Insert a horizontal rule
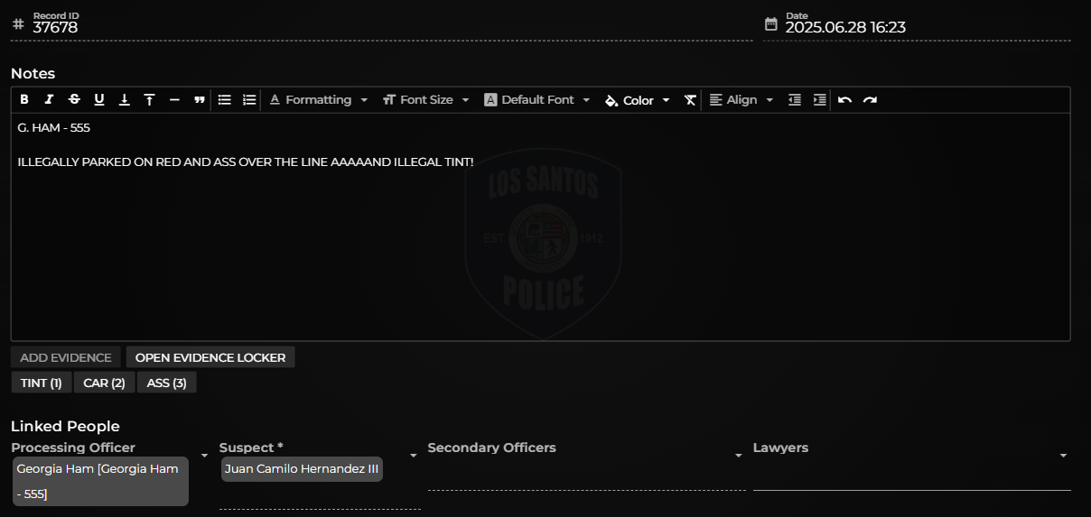The width and height of the screenshot is (1091, 517). click(x=174, y=100)
